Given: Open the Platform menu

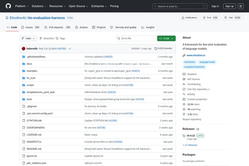Looking at the screenshot, I should click(22, 6).
